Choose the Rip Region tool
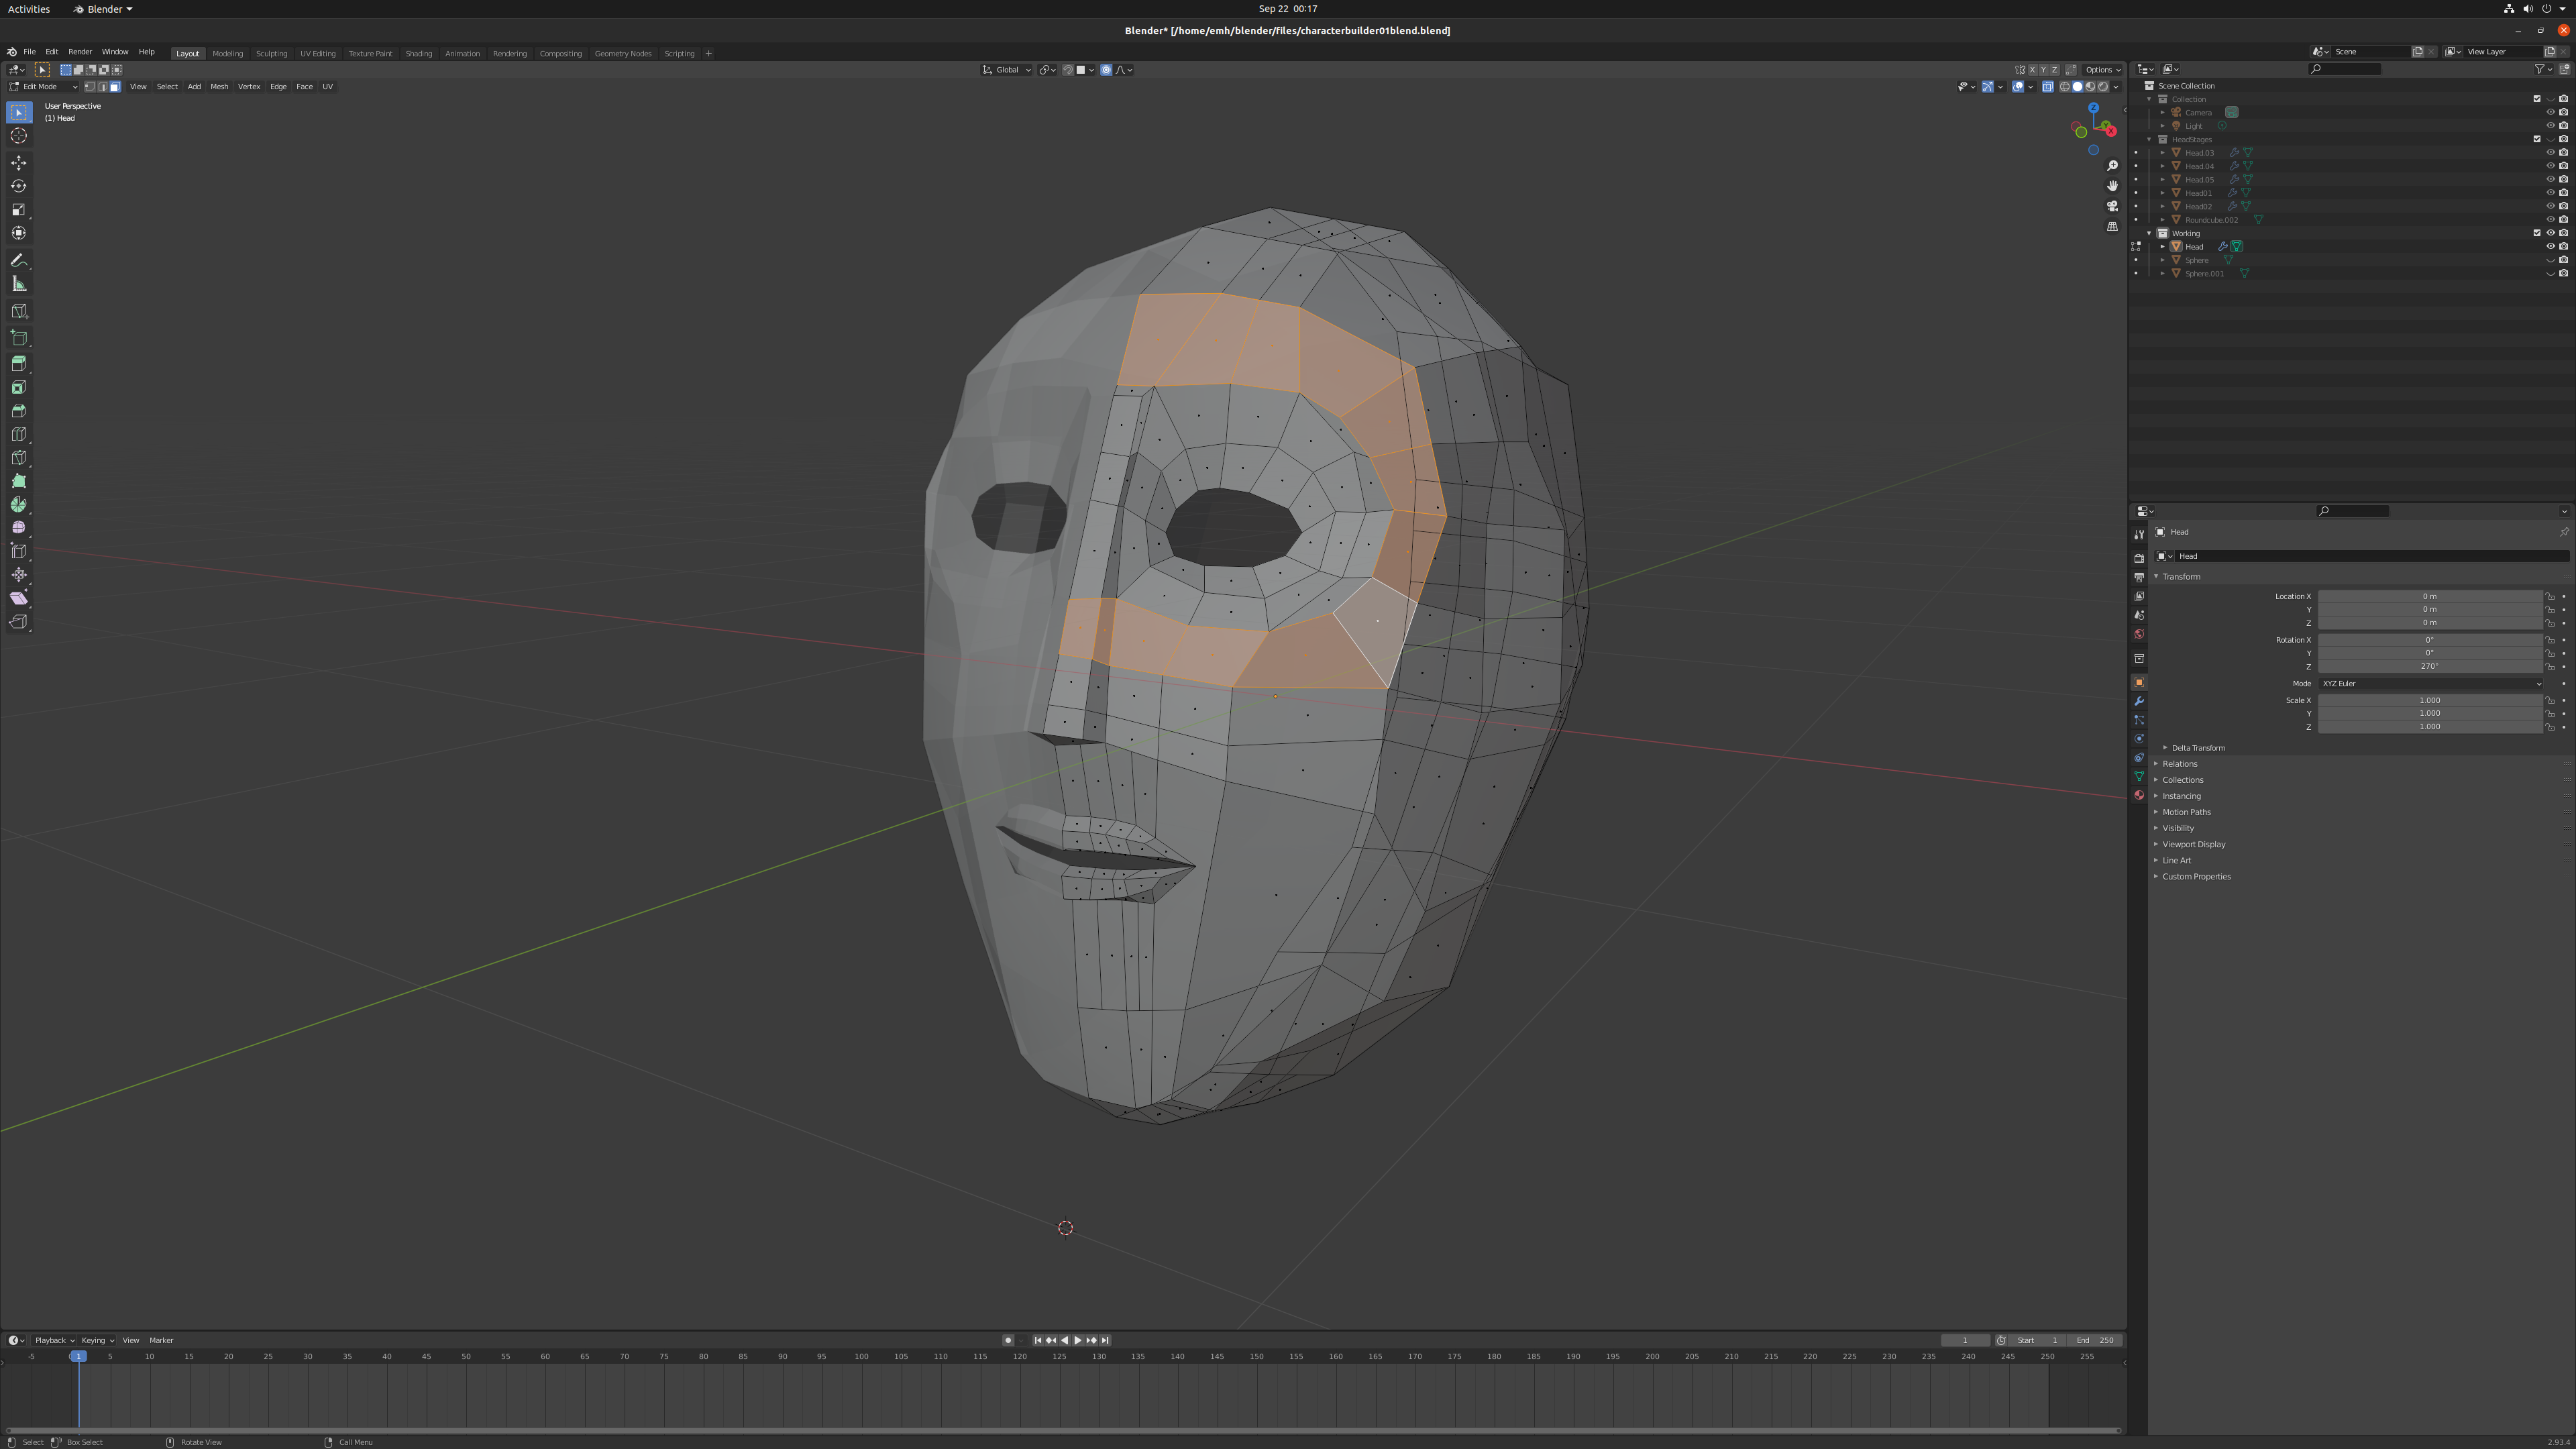 19,622
